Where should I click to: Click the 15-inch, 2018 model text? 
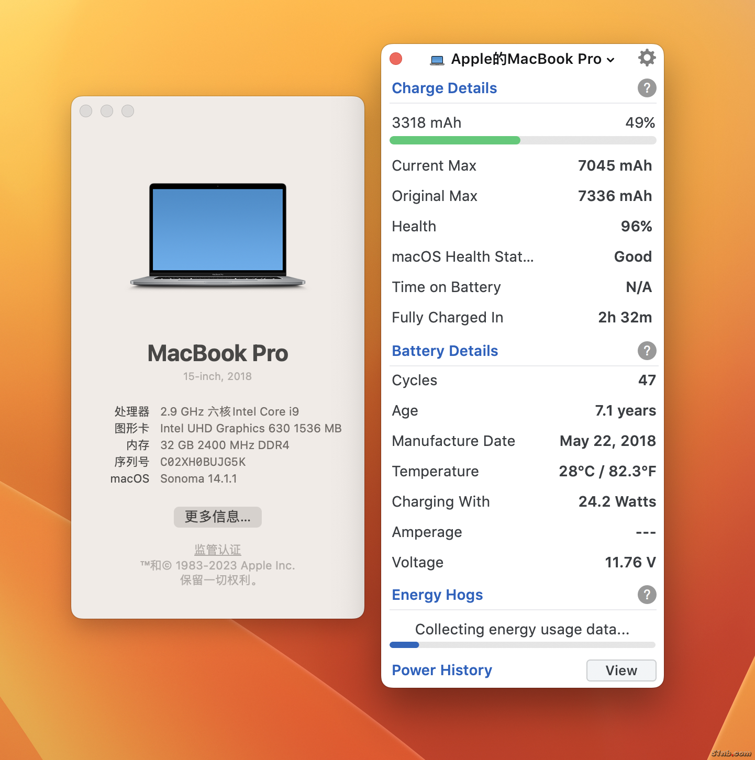pyautogui.click(x=217, y=376)
